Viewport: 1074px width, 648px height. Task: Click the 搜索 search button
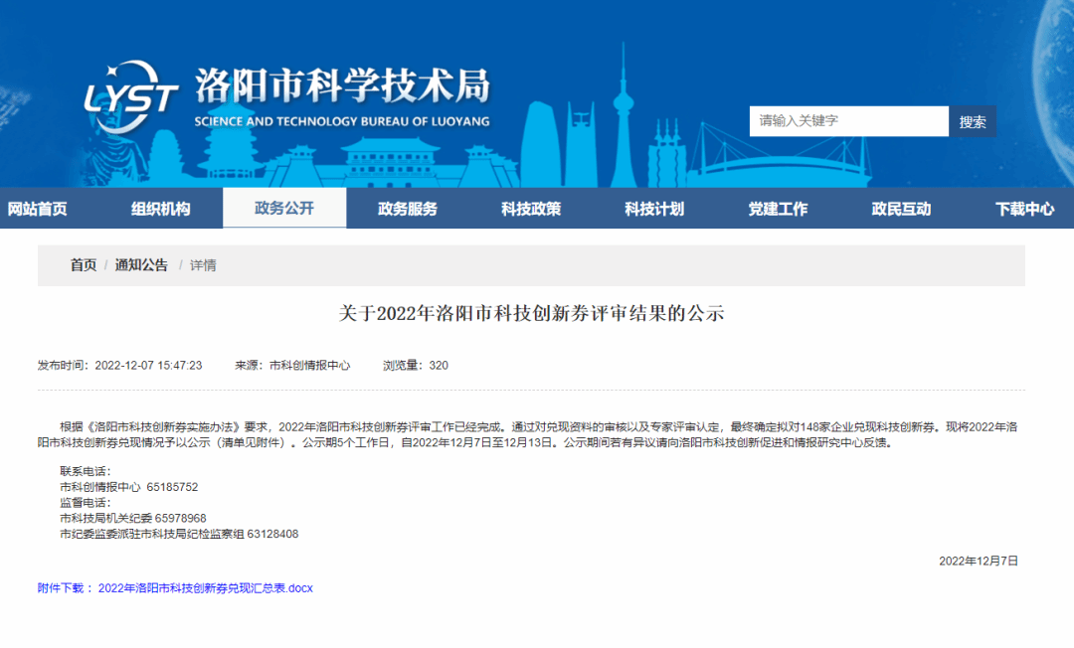coord(972,122)
